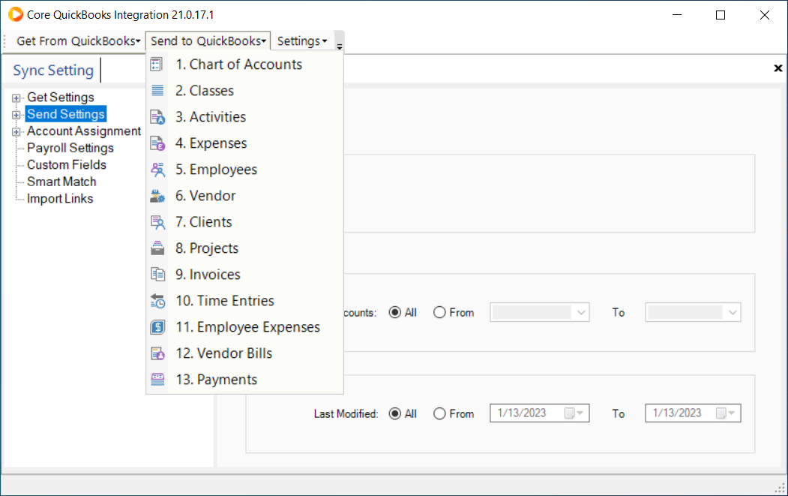The image size is (788, 496).
Task: Click the Vendor menu icon
Action: [157, 196]
